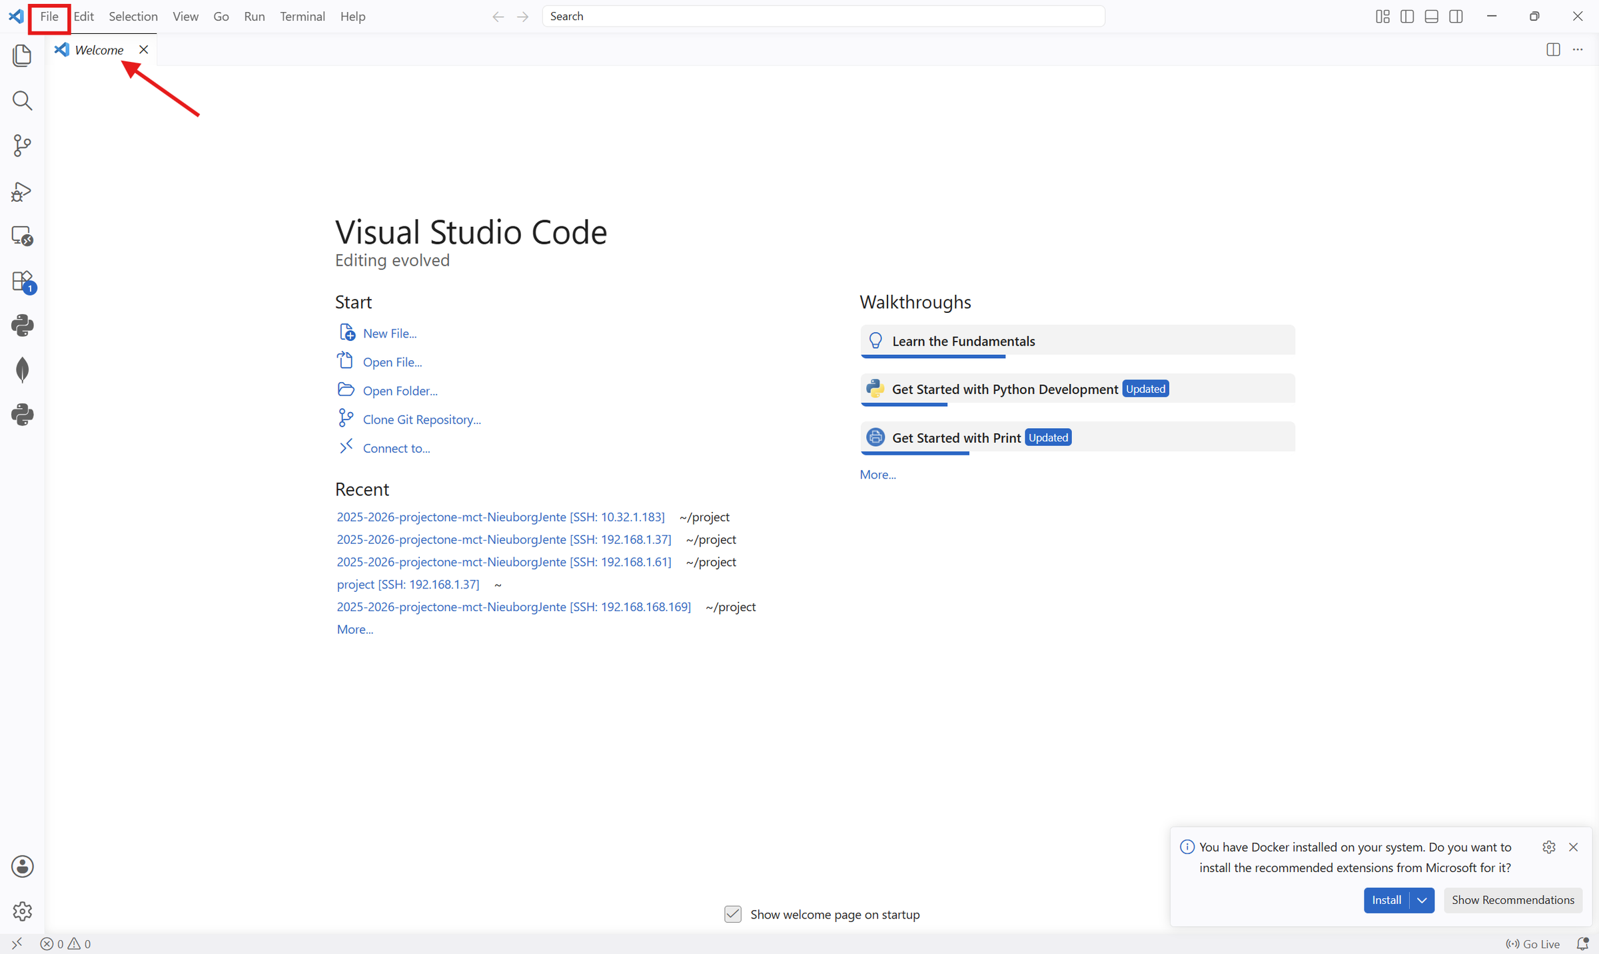The width and height of the screenshot is (1599, 954).
Task: Toggle Show welcome page on startup checkbox
Action: pos(733,914)
